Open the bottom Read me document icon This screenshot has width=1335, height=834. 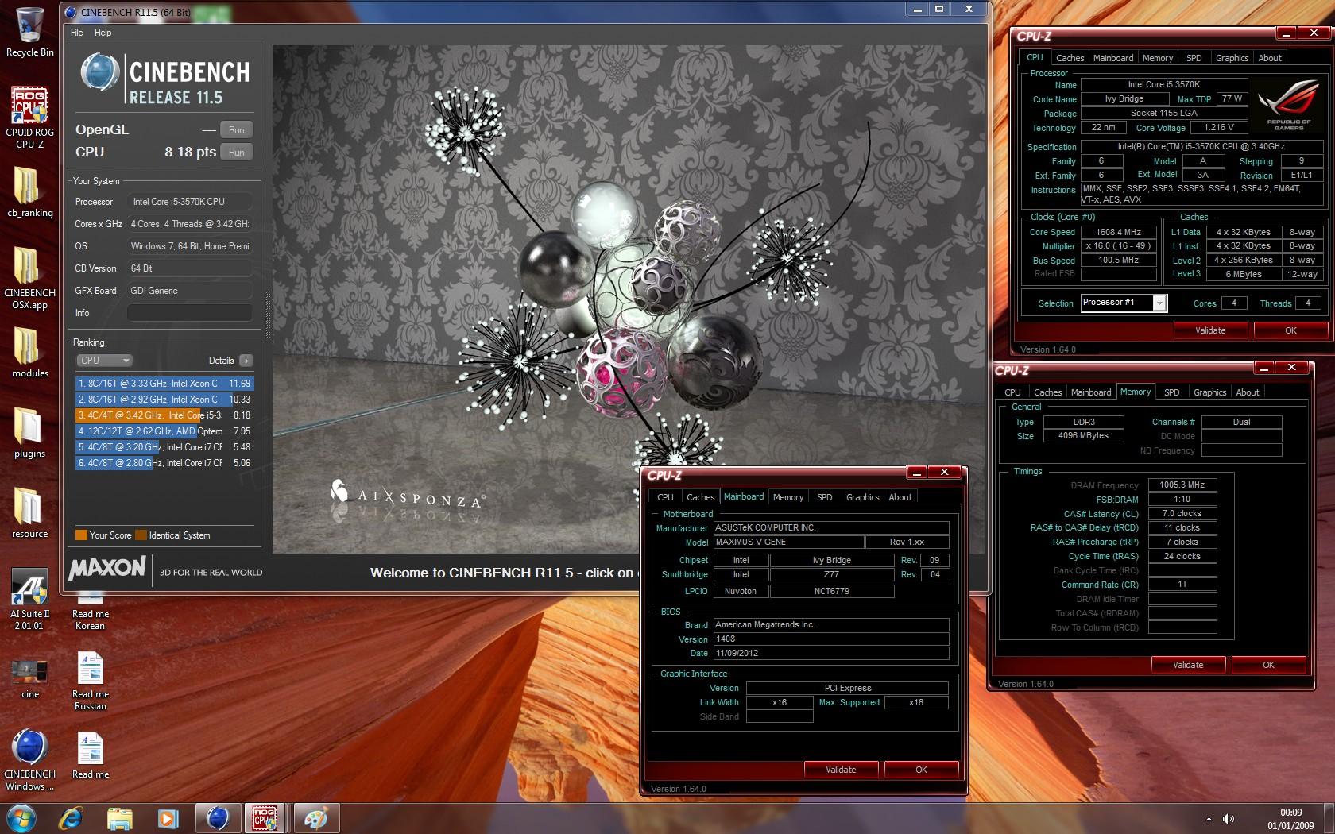90,755
